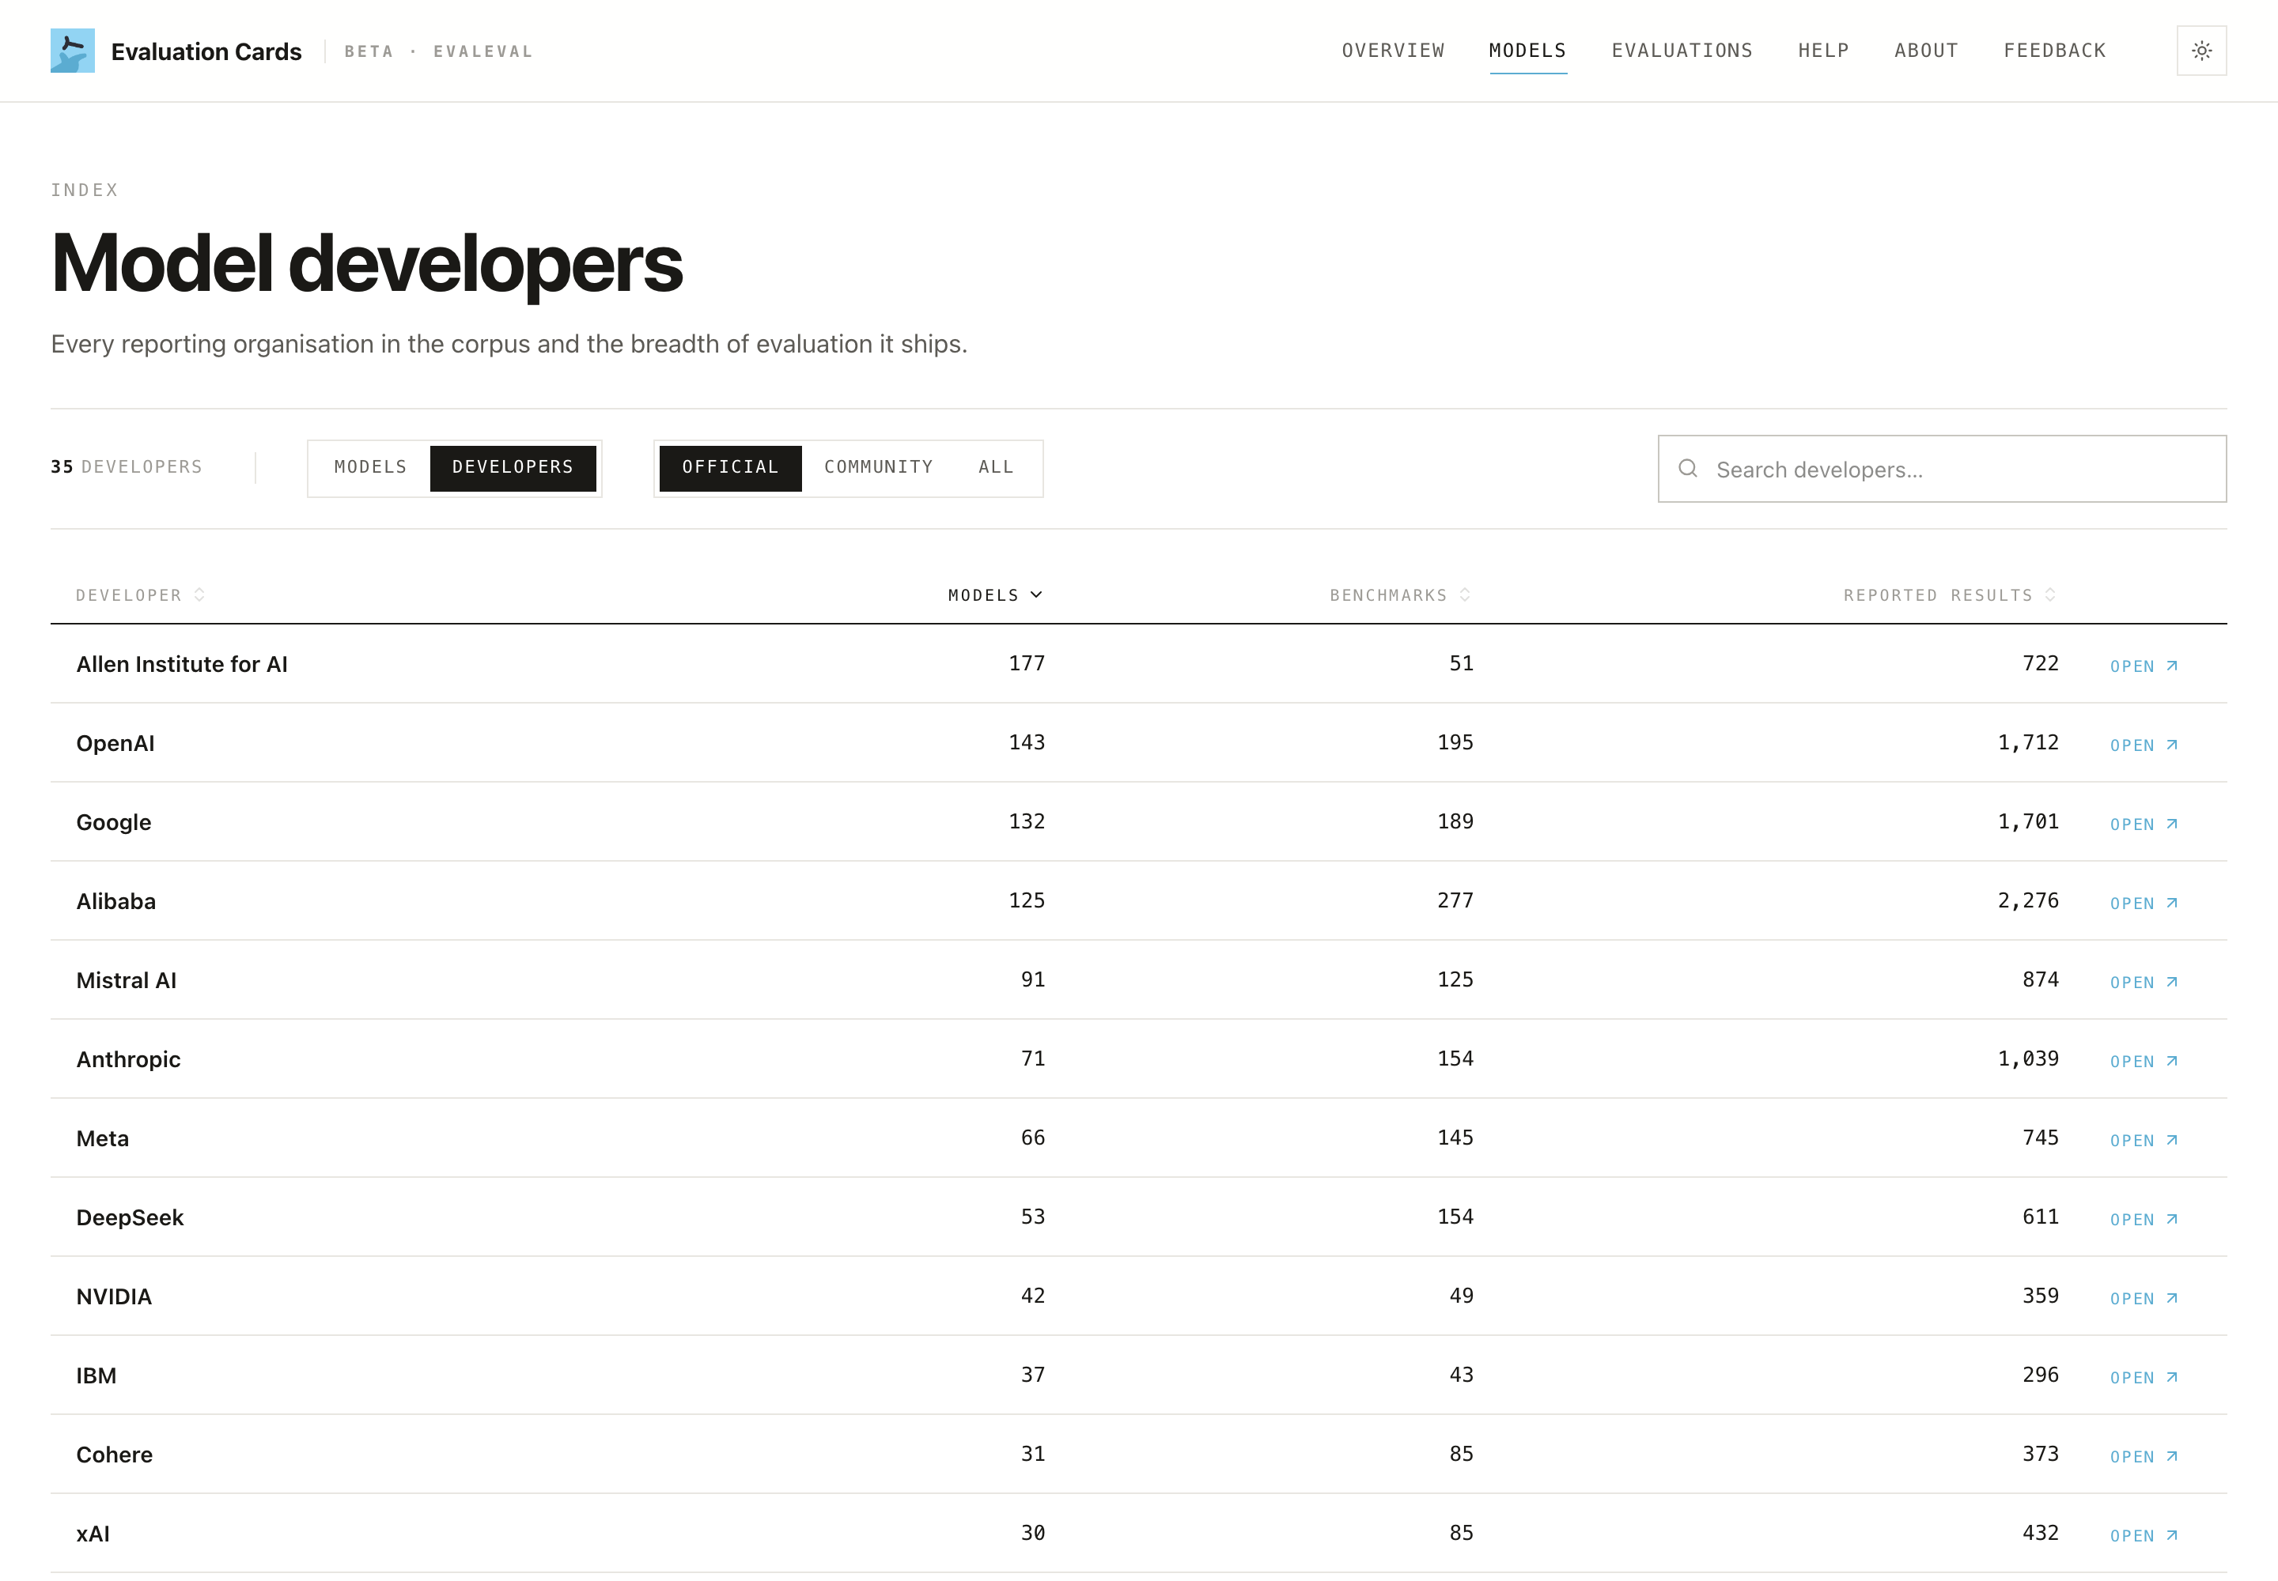The height and width of the screenshot is (1581, 2278).
Task: Open the DeepSeek row link
Action: pos(2144,1220)
